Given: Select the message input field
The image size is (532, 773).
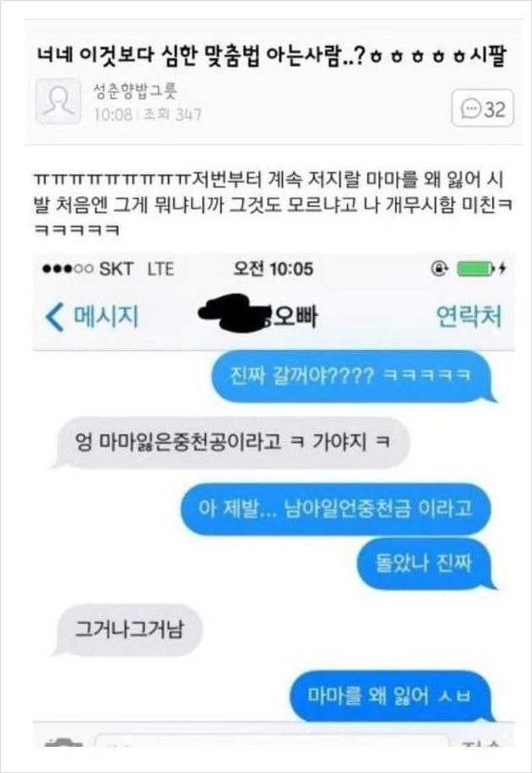Looking at the screenshot, I should click(272, 741).
